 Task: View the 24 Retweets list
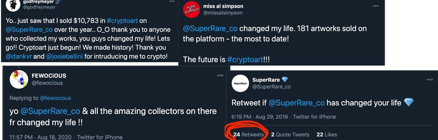pos(248,135)
